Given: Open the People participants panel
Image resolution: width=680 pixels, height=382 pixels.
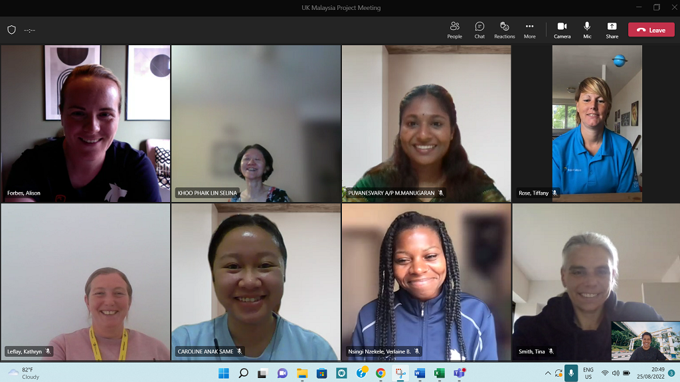Looking at the screenshot, I should [x=454, y=29].
